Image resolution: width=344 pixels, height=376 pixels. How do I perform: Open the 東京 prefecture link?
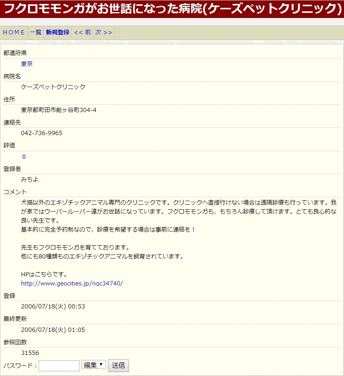[x=27, y=64]
